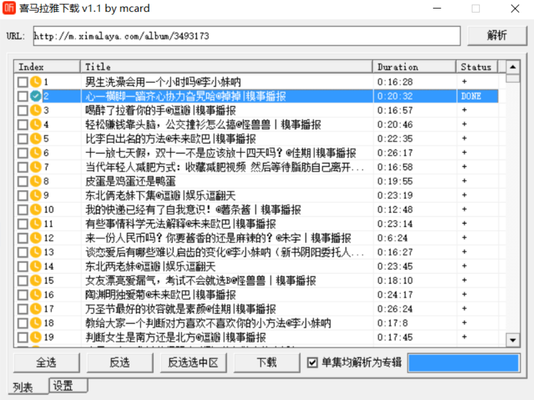Click the orange clock icon in row 9

(x=35, y=195)
